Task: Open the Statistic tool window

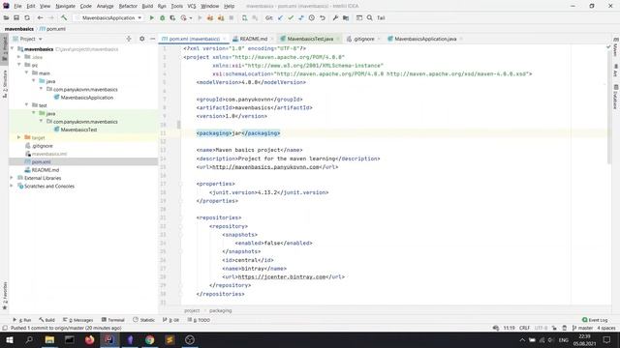Action: pos(144,320)
